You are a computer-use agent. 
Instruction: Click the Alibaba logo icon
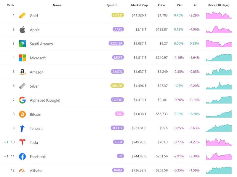[x=22, y=171]
